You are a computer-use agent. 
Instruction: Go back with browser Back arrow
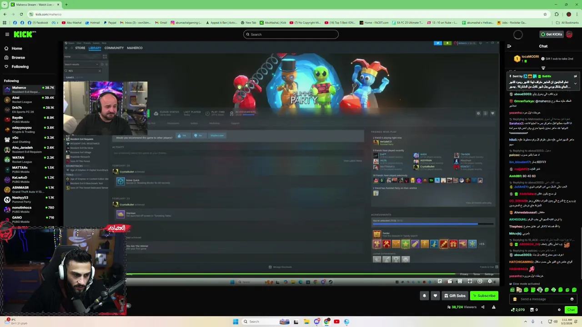tap(5, 14)
